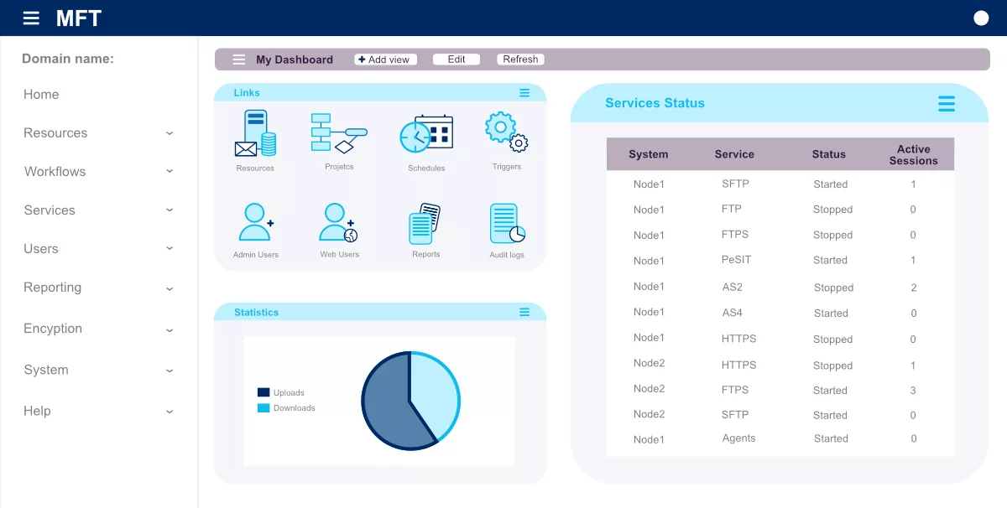This screenshot has width=1007, height=508.
Task: Click the pie chart in Statistics
Action: click(x=410, y=401)
